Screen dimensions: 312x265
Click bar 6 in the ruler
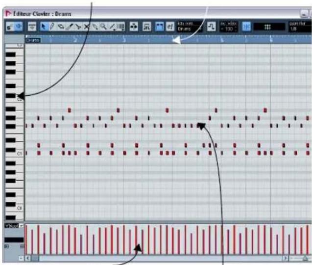point(271,40)
